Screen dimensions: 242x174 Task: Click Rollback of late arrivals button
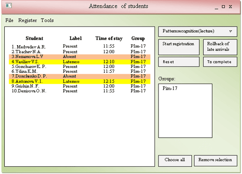pos(220,47)
